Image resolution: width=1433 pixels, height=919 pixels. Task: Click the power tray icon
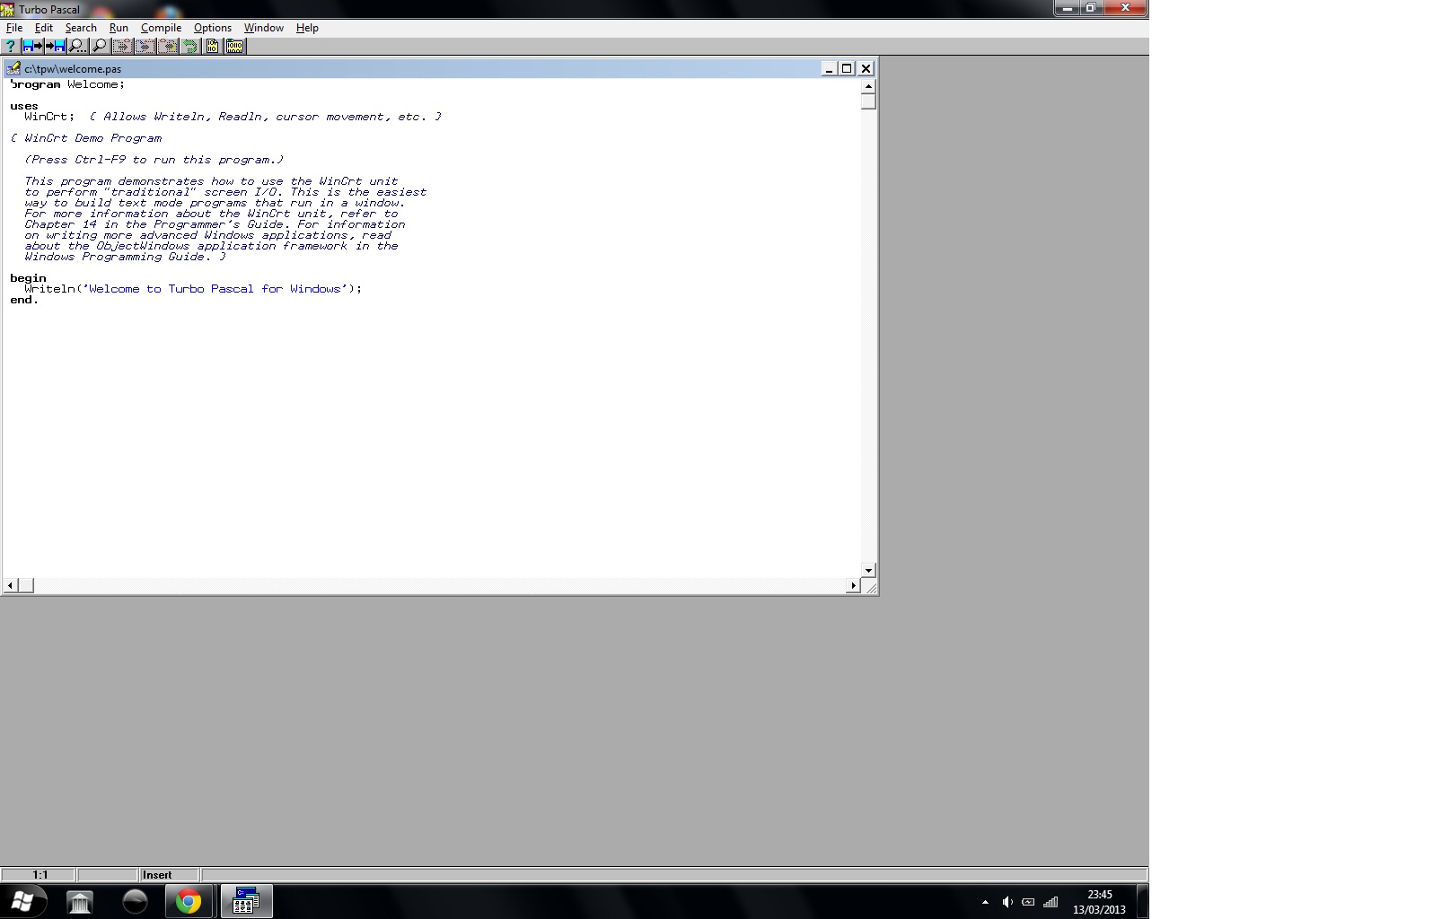[x=1029, y=902]
